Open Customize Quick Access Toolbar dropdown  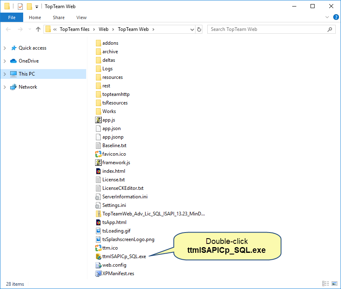(37, 7)
